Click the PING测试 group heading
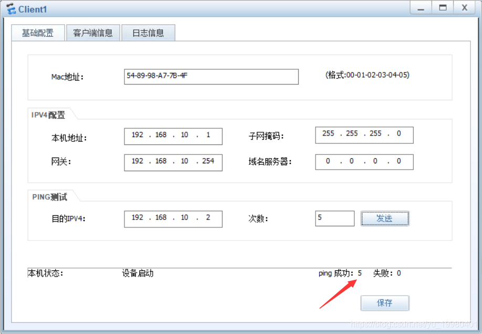The height and width of the screenshot is (334, 482). pos(49,197)
